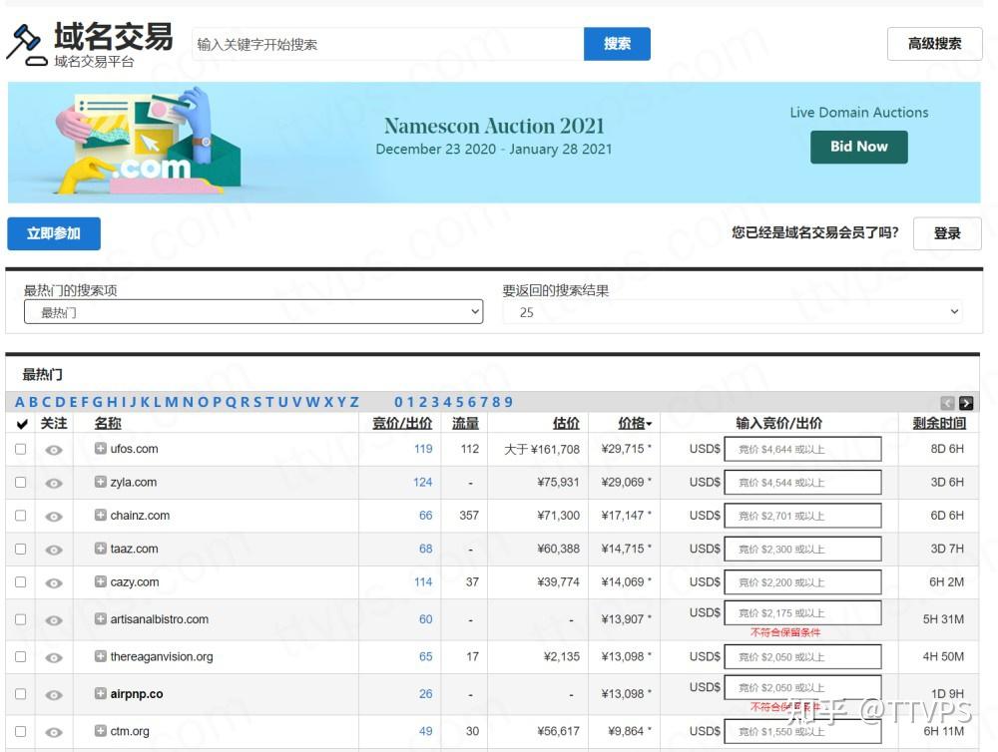Check the checkbox for ufos.com

(x=20, y=449)
